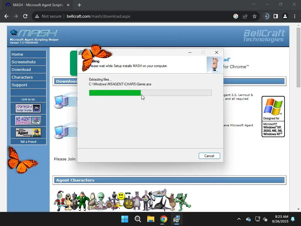Click the jack-o-lantern pumpkin character

129,204
